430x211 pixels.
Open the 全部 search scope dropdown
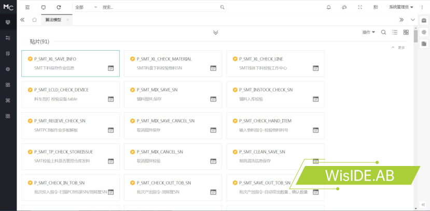tap(86, 7)
